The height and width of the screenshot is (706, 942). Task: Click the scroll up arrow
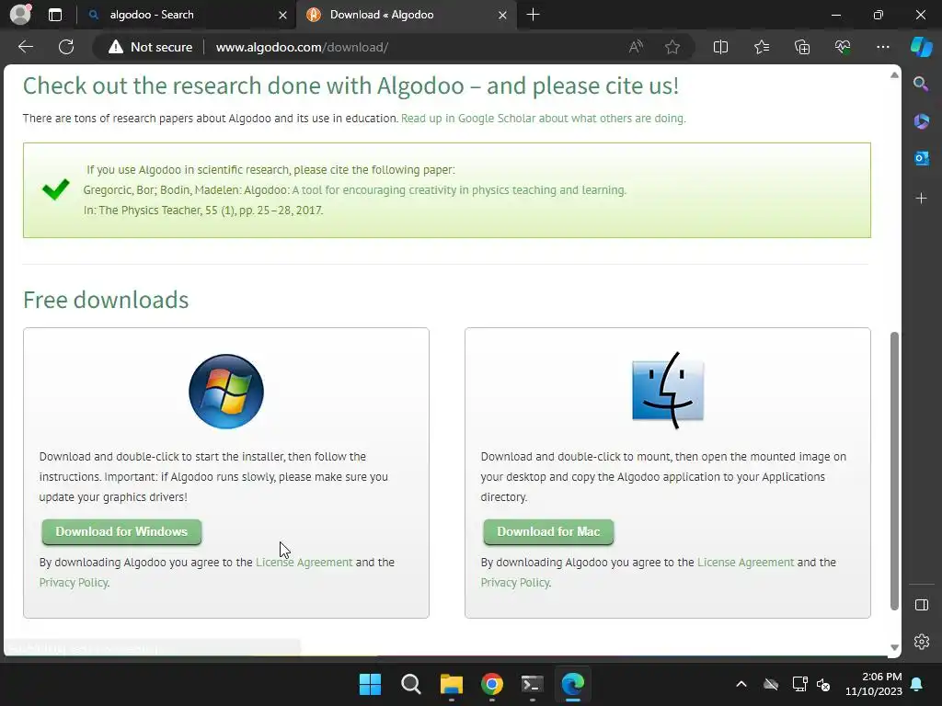point(894,75)
